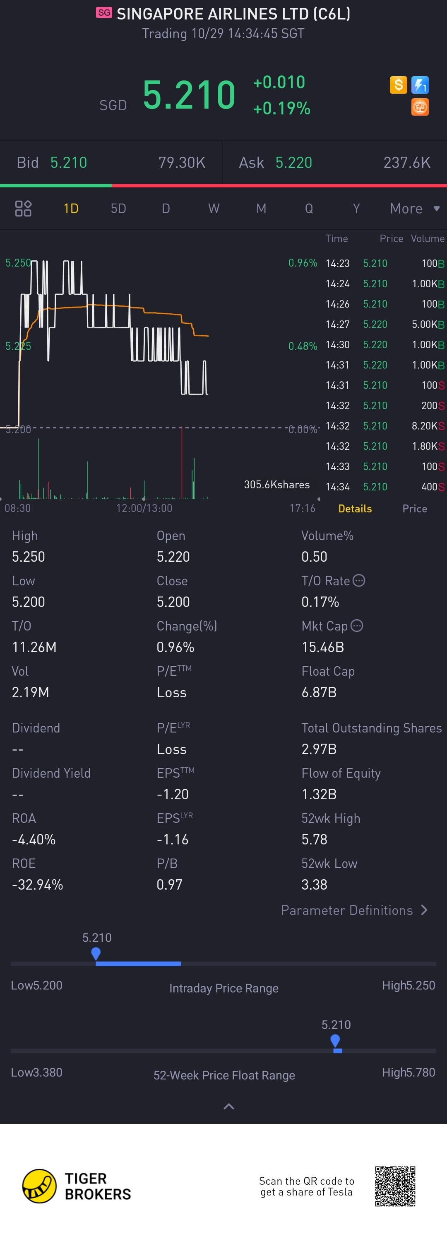Collapse the details panel with up chevron
447x1249 pixels.
[228, 1106]
